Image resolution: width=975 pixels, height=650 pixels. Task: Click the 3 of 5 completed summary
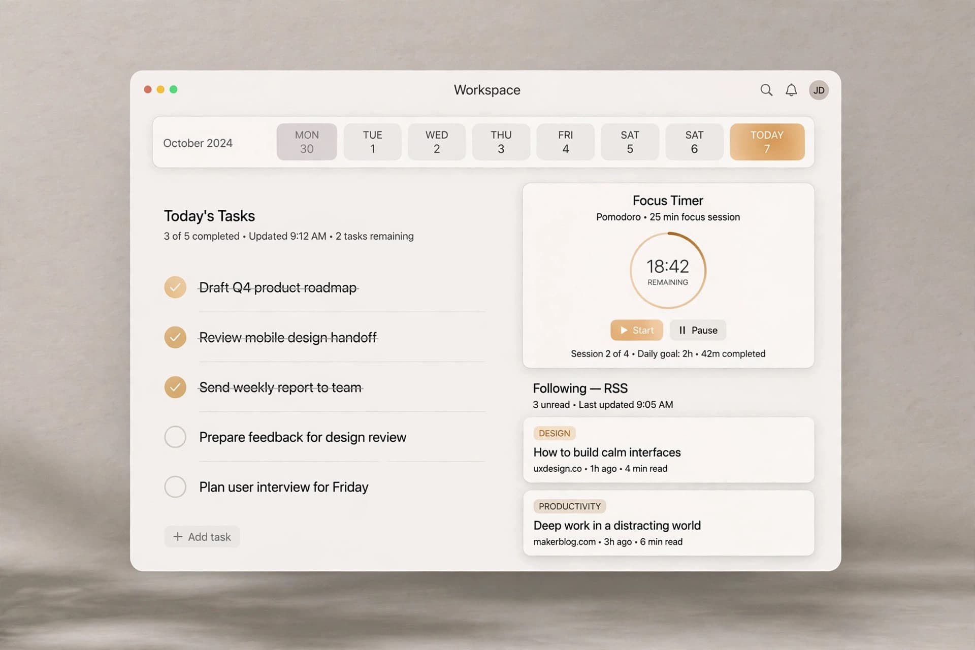coord(288,236)
